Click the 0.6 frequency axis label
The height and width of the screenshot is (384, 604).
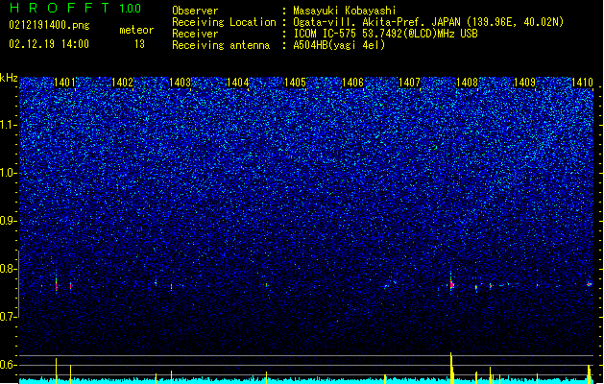coord(9,365)
